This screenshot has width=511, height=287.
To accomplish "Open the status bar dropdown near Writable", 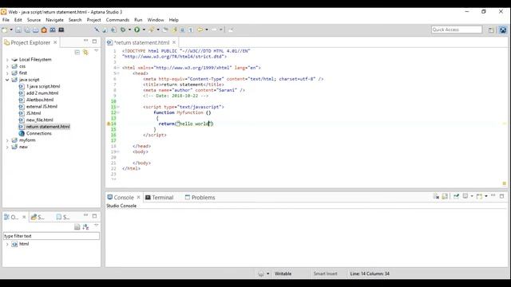I will (268, 274).
